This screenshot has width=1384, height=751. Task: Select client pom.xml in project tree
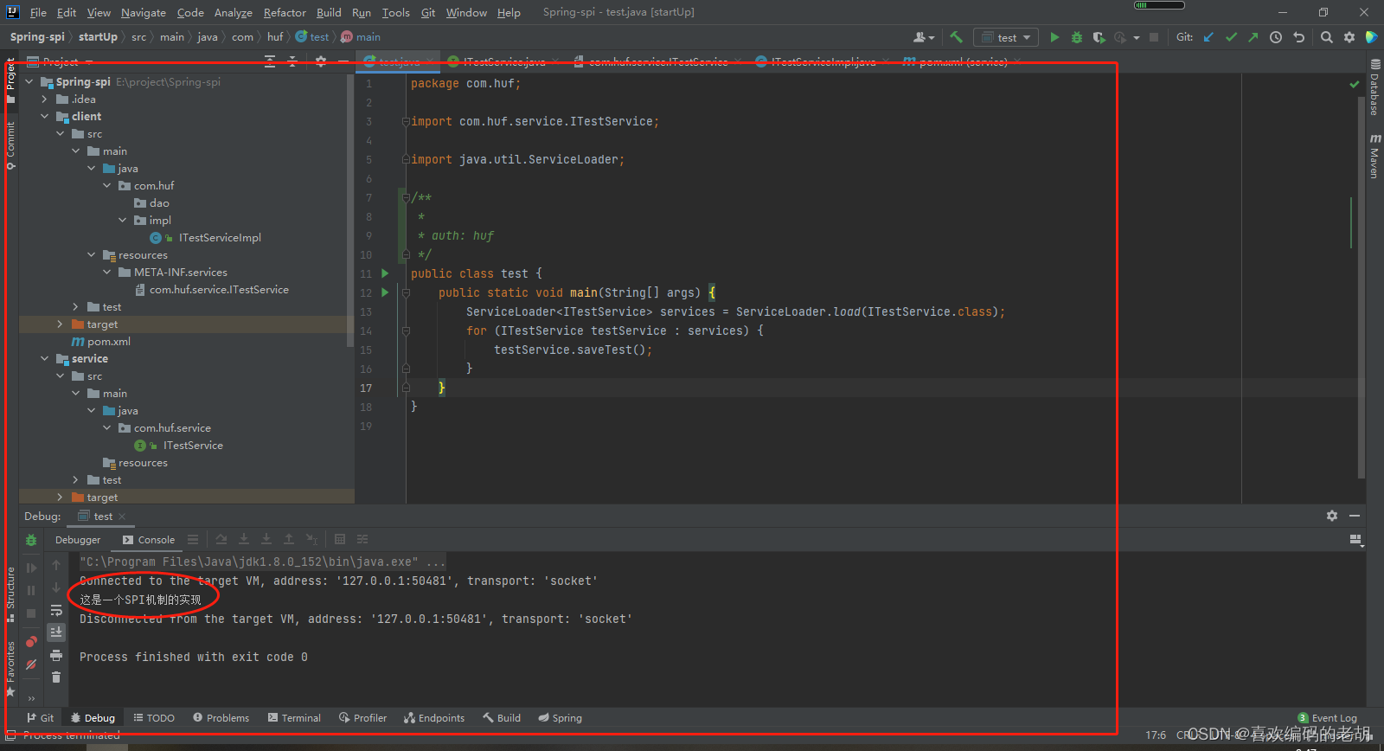(108, 341)
